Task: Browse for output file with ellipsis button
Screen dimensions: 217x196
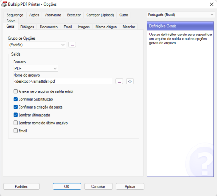Action: [119, 81]
